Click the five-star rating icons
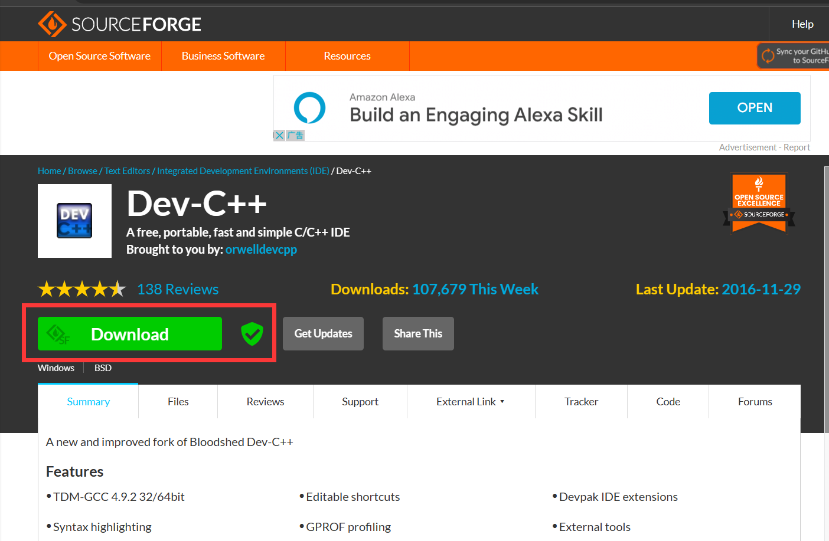The height and width of the screenshot is (541, 829). point(81,289)
